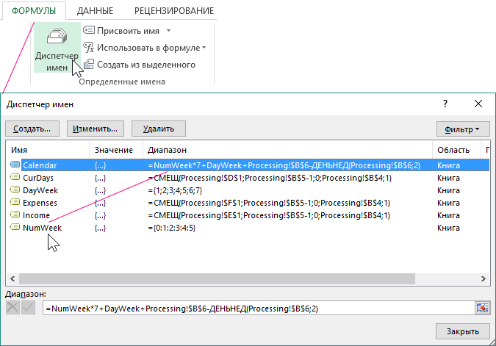This screenshot has width=496, height=346.
Task: Click Использовать в формуле icon
Action: point(89,48)
